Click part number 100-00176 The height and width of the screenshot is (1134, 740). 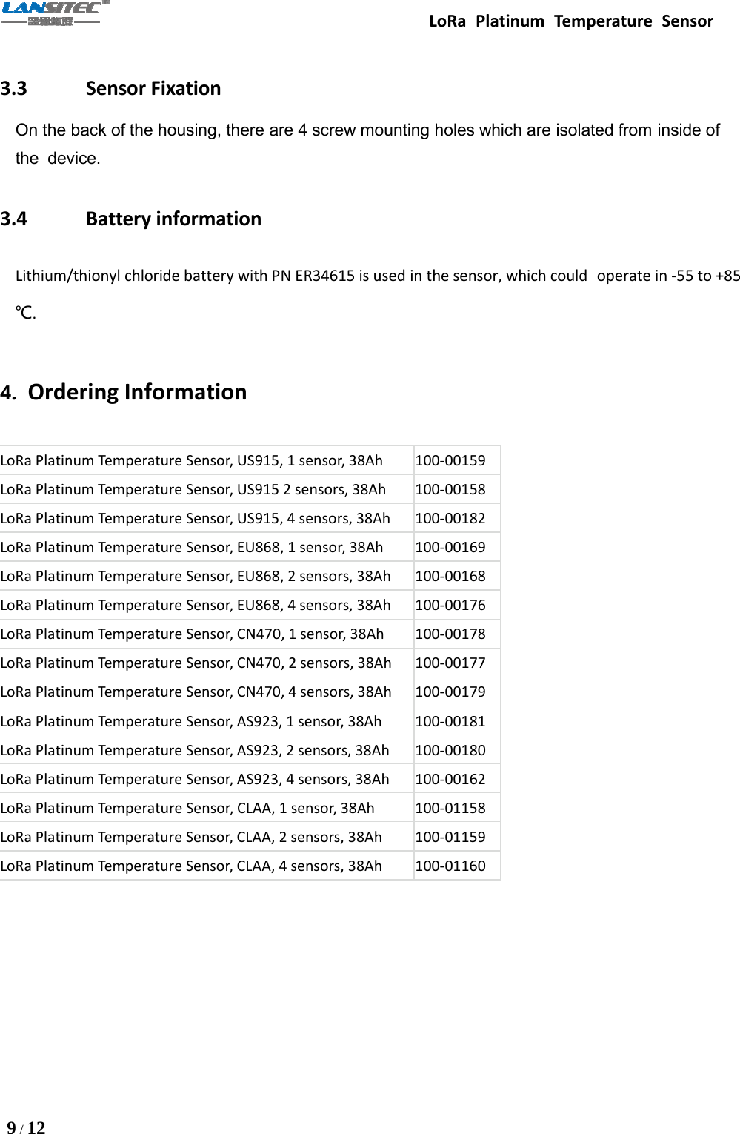450,605
